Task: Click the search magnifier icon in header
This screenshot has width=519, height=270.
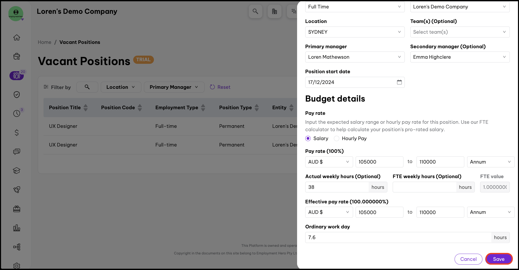Action: (255, 11)
